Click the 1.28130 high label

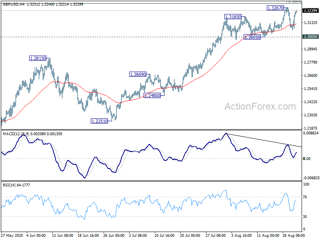pyautogui.click(x=38, y=58)
